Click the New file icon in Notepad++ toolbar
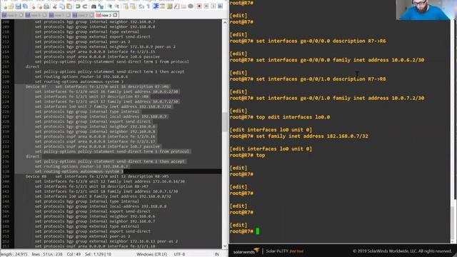Image resolution: width=457 pixels, height=257 pixels. (x=5, y=6)
